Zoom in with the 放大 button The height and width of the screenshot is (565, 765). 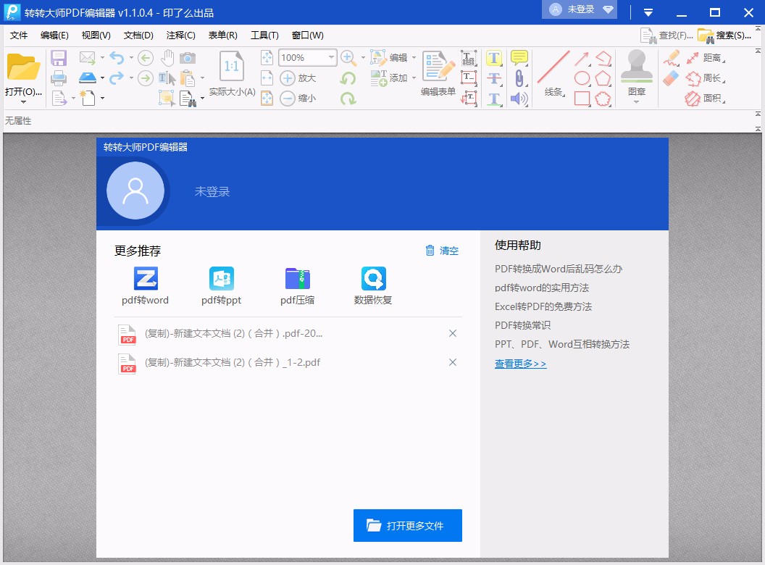[x=298, y=78]
